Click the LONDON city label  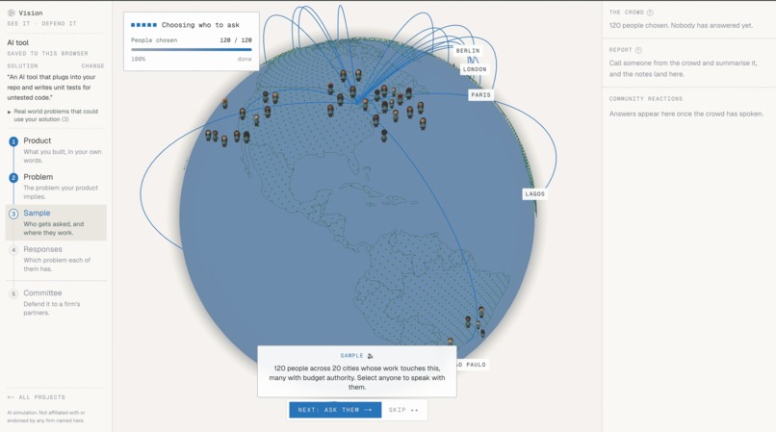pos(475,69)
